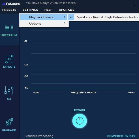
Task: Click the -12 dB level label
Action: [26, 41]
